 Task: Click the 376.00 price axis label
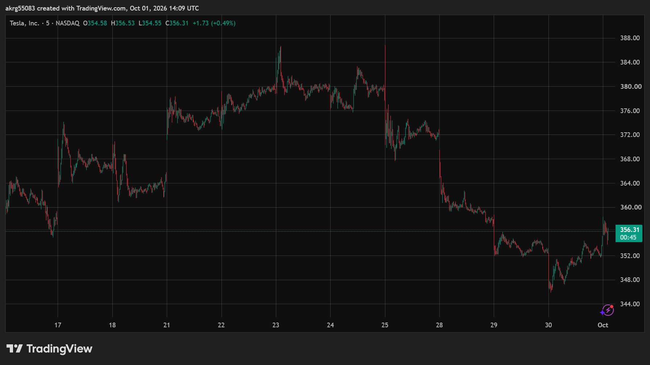click(630, 111)
